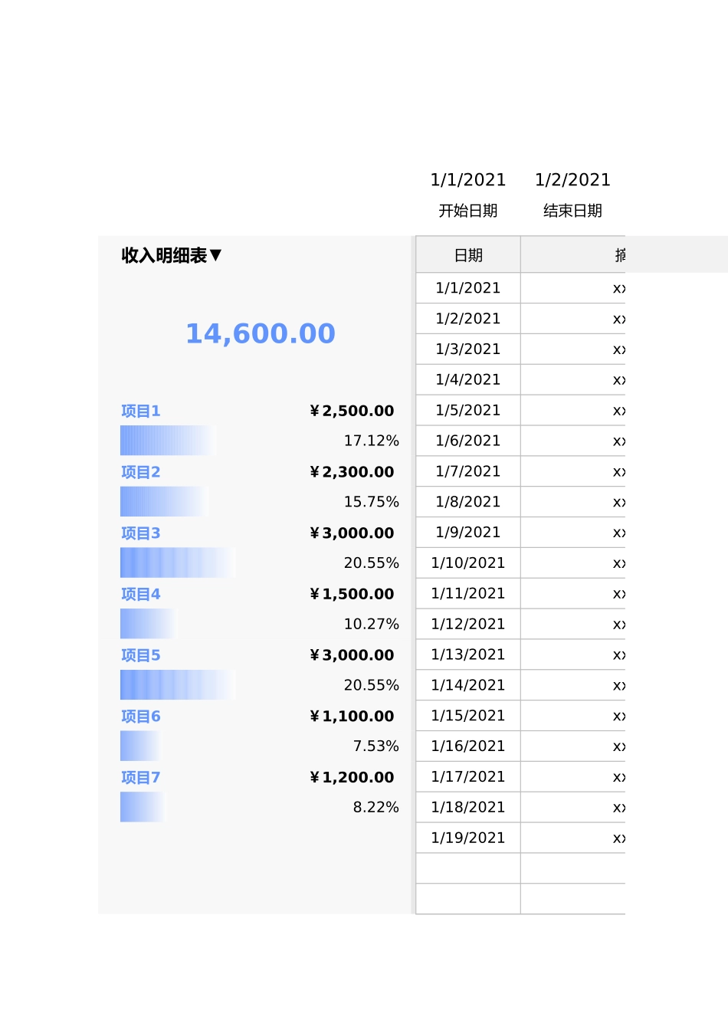Image resolution: width=728 pixels, height=1030 pixels.
Task: Click the 日期 column header
Action: click(468, 255)
